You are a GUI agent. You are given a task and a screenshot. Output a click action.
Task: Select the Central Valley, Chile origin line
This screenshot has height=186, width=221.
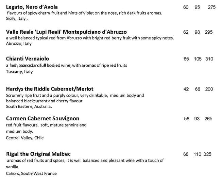(x=25, y=138)
